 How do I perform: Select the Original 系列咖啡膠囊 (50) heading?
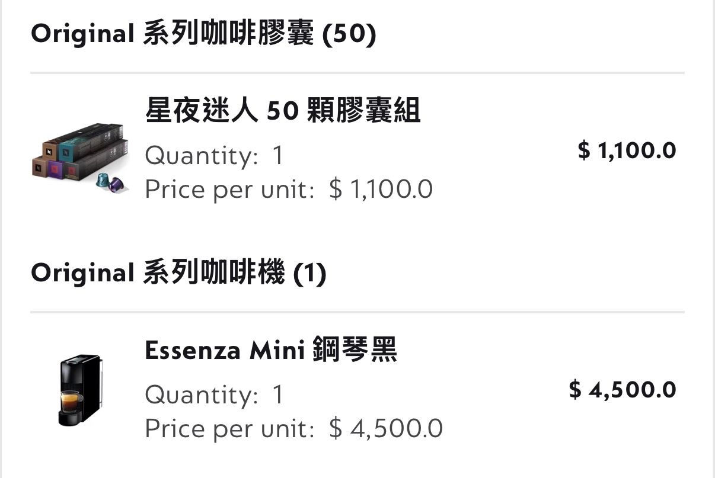point(203,34)
